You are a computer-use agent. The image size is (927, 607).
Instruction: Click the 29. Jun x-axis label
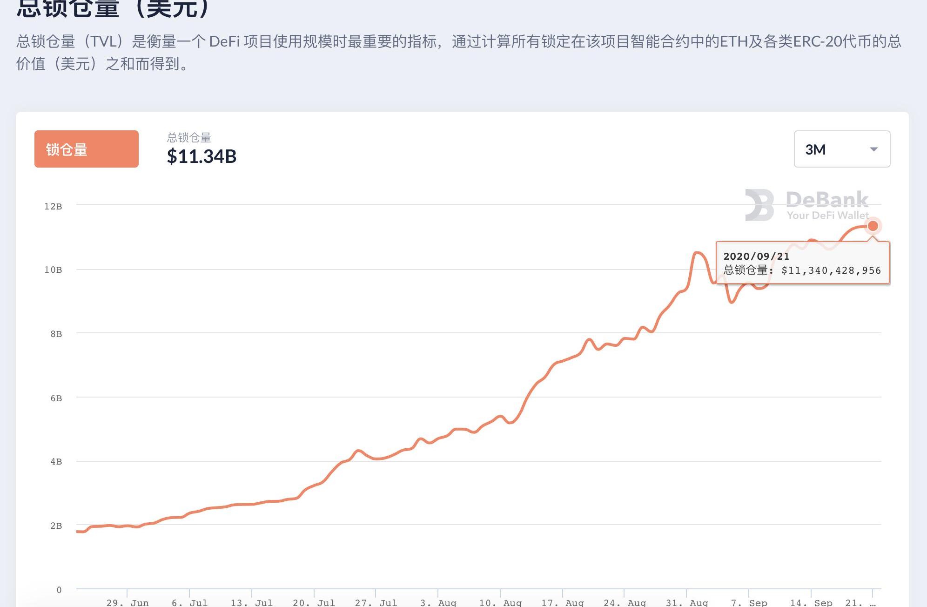[128, 603]
